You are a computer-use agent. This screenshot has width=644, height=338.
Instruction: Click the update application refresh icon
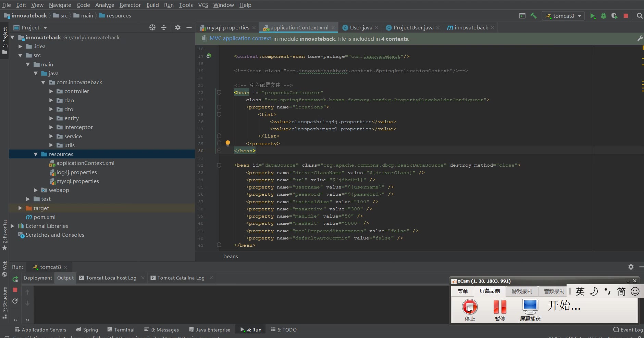[15, 301]
